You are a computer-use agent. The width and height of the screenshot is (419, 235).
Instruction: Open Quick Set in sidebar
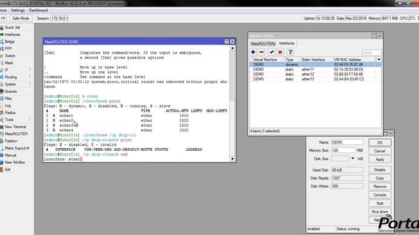(12, 27)
